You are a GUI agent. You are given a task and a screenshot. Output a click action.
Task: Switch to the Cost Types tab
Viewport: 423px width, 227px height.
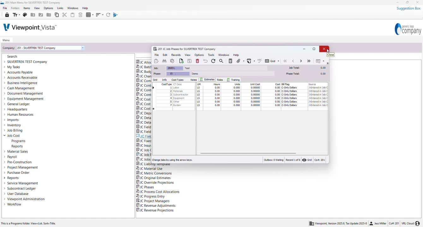[x=177, y=80]
